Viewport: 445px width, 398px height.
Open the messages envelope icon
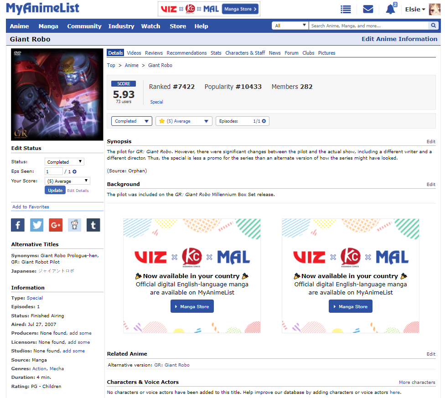pyautogui.click(x=368, y=9)
